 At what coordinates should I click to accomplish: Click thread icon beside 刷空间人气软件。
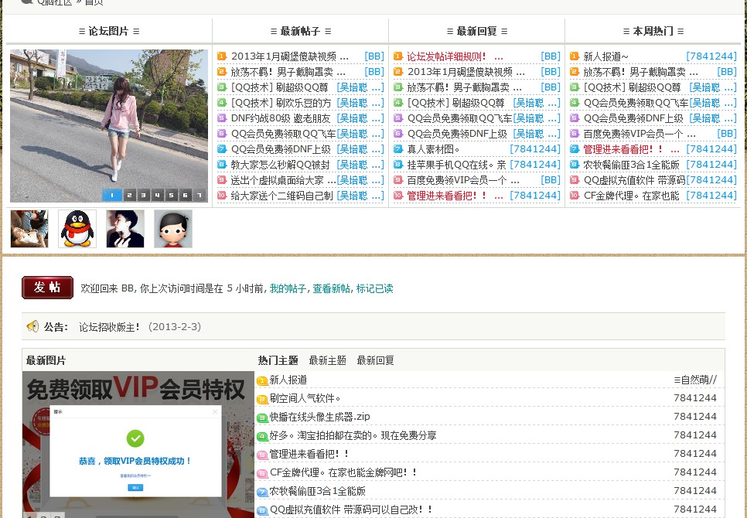(262, 399)
